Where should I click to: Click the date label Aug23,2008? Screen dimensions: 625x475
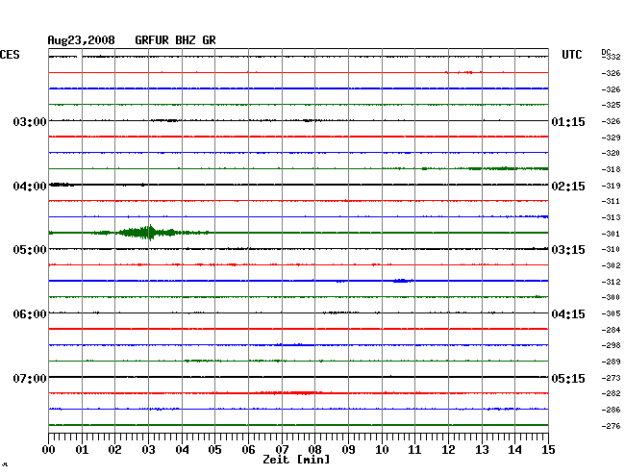81,40
